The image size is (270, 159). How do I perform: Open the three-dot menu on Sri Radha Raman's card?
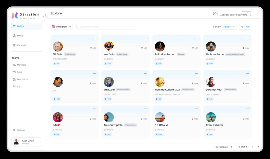pyautogui.click(x=196, y=38)
